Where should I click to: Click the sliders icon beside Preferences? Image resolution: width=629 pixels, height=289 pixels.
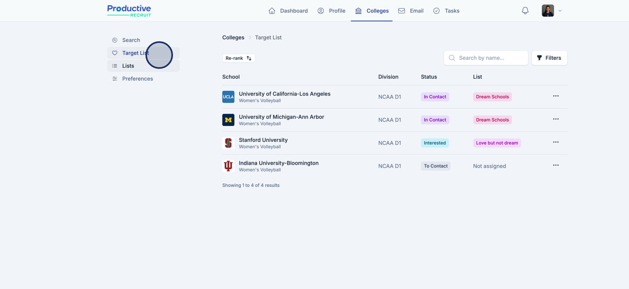pos(115,79)
